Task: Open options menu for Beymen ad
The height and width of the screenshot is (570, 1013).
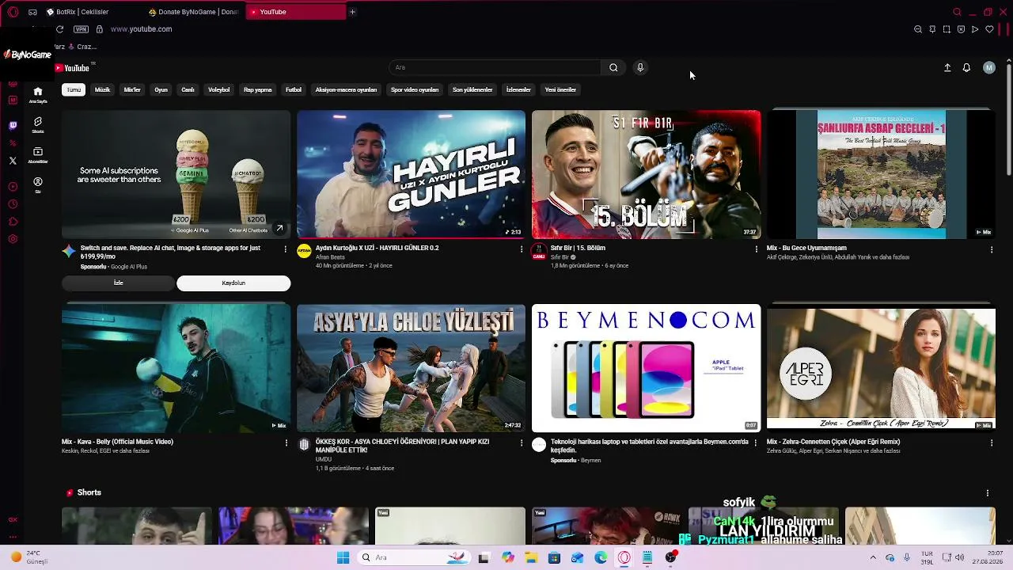Action: point(756,443)
